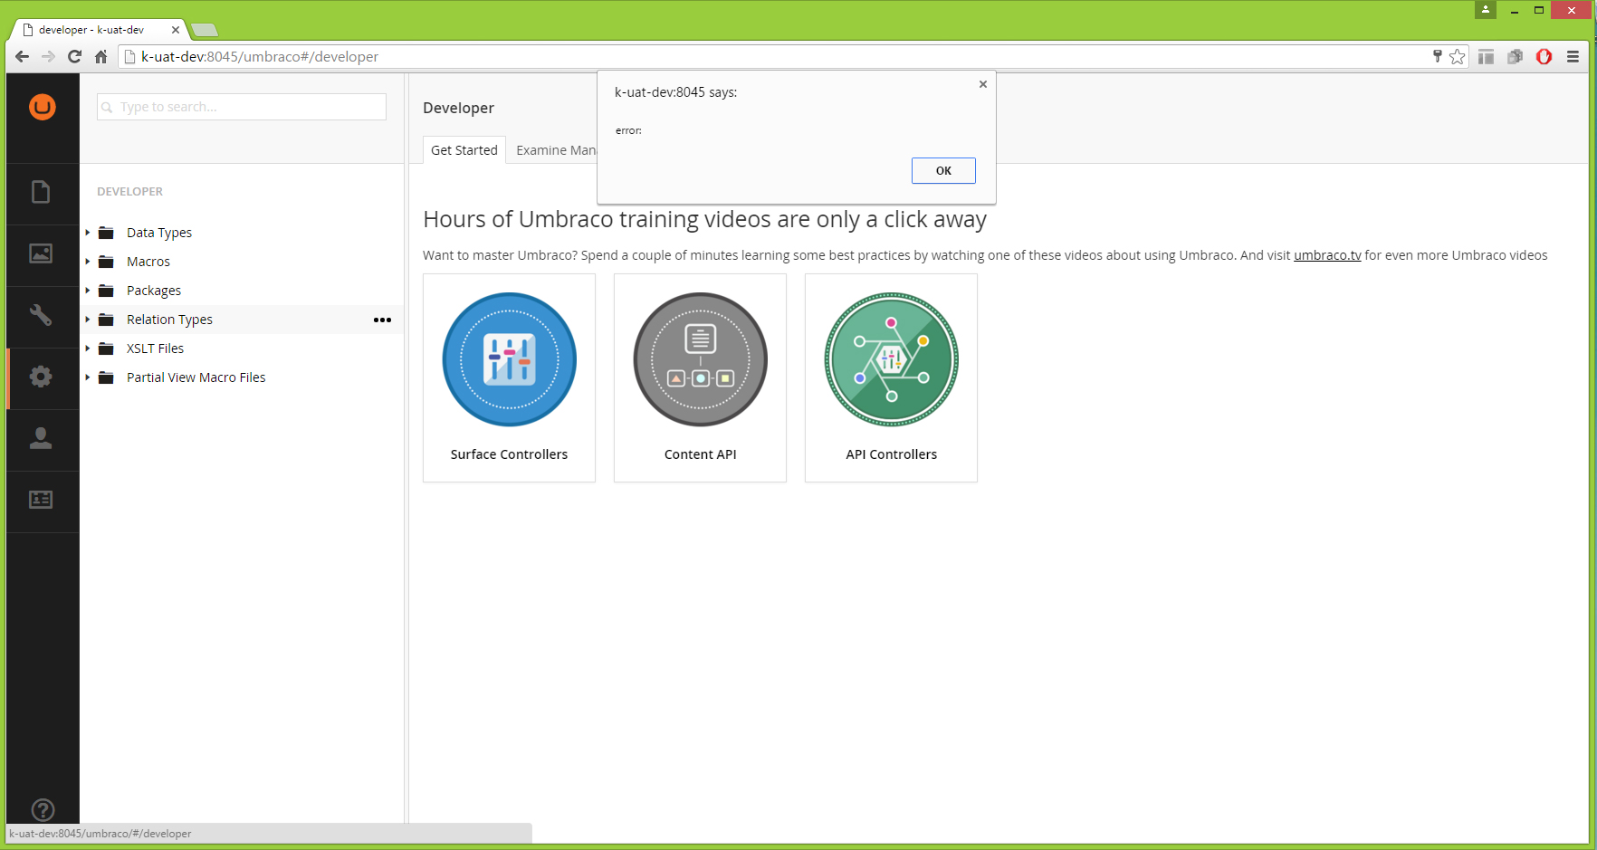The width and height of the screenshot is (1597, 850).
Task: Select Relation Types tree item
Action: [x=169, y=320]
